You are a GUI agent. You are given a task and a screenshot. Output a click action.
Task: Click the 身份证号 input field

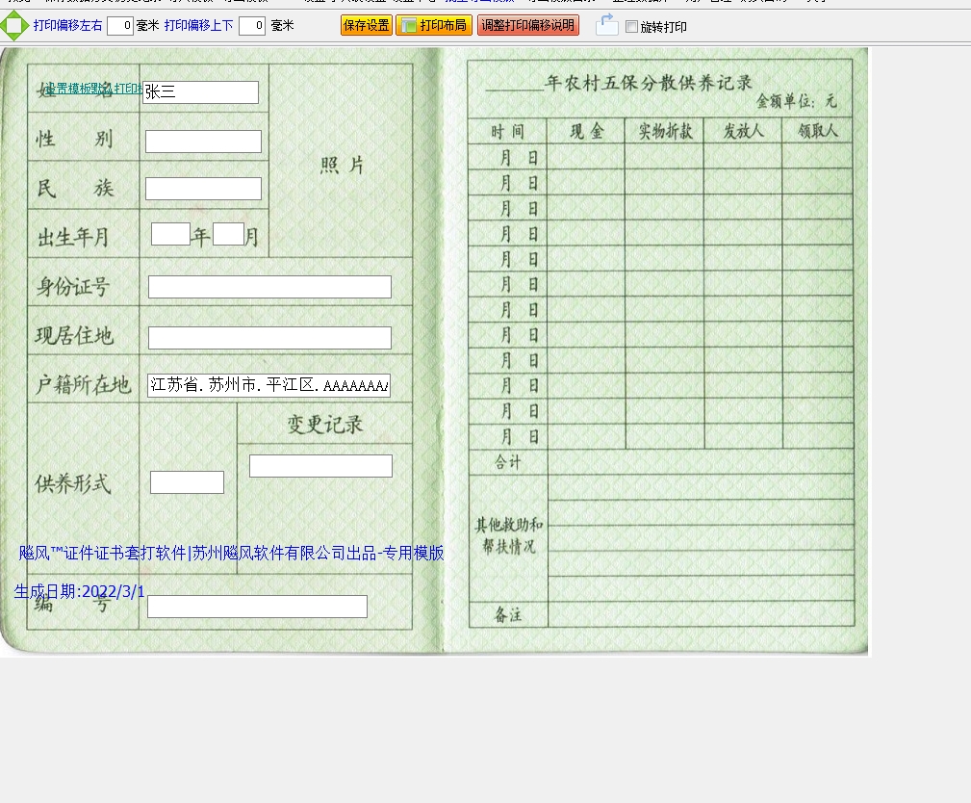[269, 287]
